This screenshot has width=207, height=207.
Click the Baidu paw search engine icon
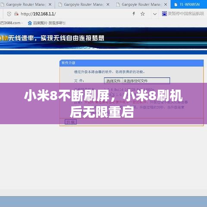click(164, 14)
